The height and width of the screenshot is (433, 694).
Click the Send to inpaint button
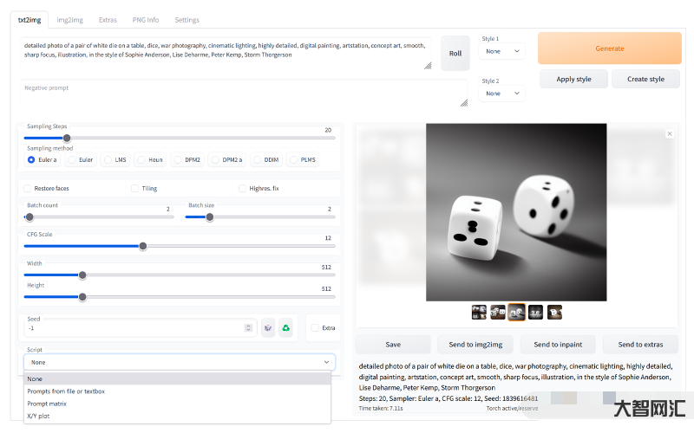[558, 344]
